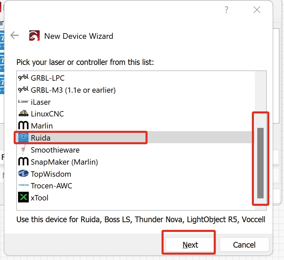Screen dimensions: 284x260
Task: Click the Ruida RD logo icon
Action: click(x=23, y=138)
